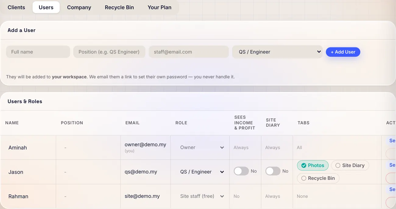
Task: Click the (you) label under owner email
Action: point(129,151)
